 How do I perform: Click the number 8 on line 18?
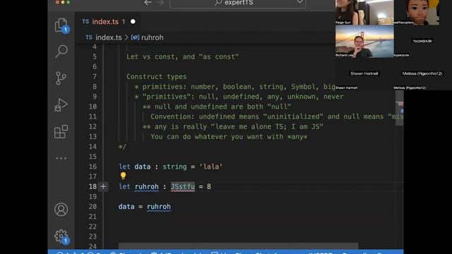pyautogui.click(x=209, y=186)
